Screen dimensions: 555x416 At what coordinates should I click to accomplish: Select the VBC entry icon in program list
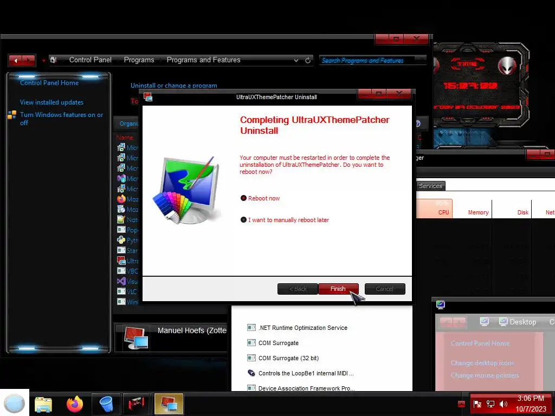point(121,271)
